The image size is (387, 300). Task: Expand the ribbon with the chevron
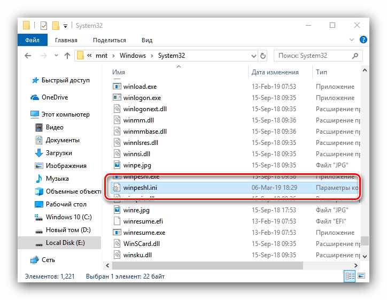tap(352, 40)
